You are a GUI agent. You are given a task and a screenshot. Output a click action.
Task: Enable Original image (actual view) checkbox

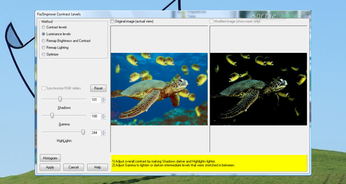tap(112, 21)
